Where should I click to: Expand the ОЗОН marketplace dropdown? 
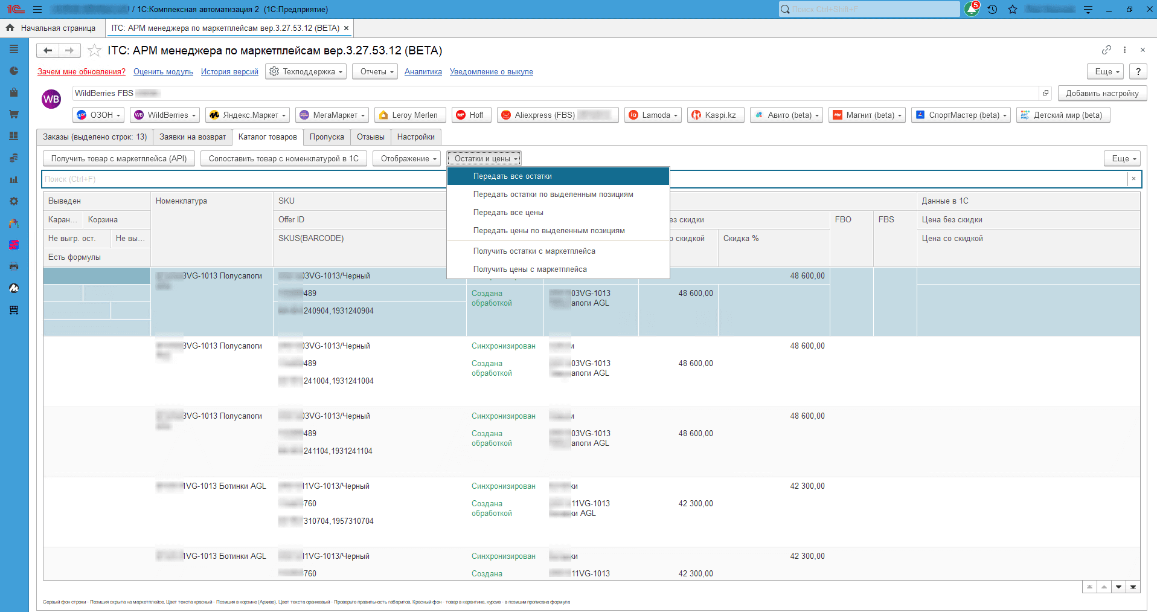(x=99, y=115)
